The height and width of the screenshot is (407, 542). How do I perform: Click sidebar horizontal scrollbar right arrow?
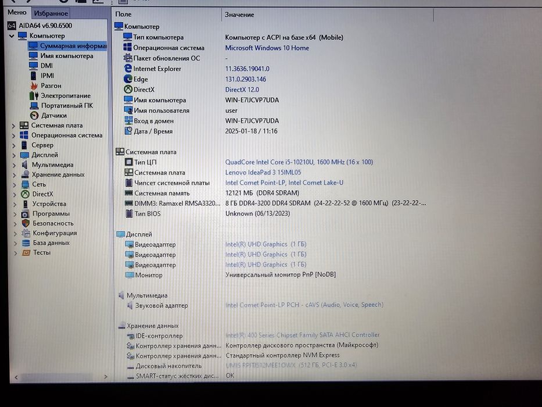tap(106, 377)
